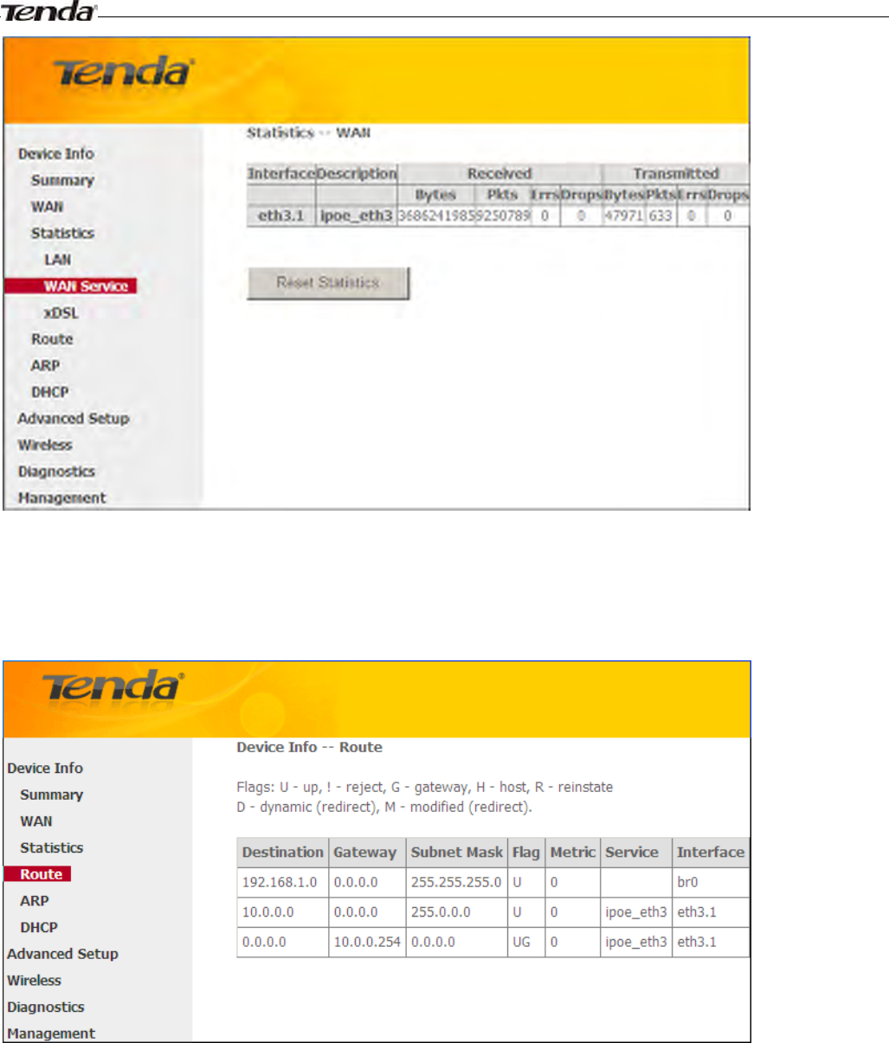The width and height of the screenshot is (889, 1043).
Task: Open Advanced Setup in the Route page sidebar
Action: pyautogui.click(x=63, y=954)
